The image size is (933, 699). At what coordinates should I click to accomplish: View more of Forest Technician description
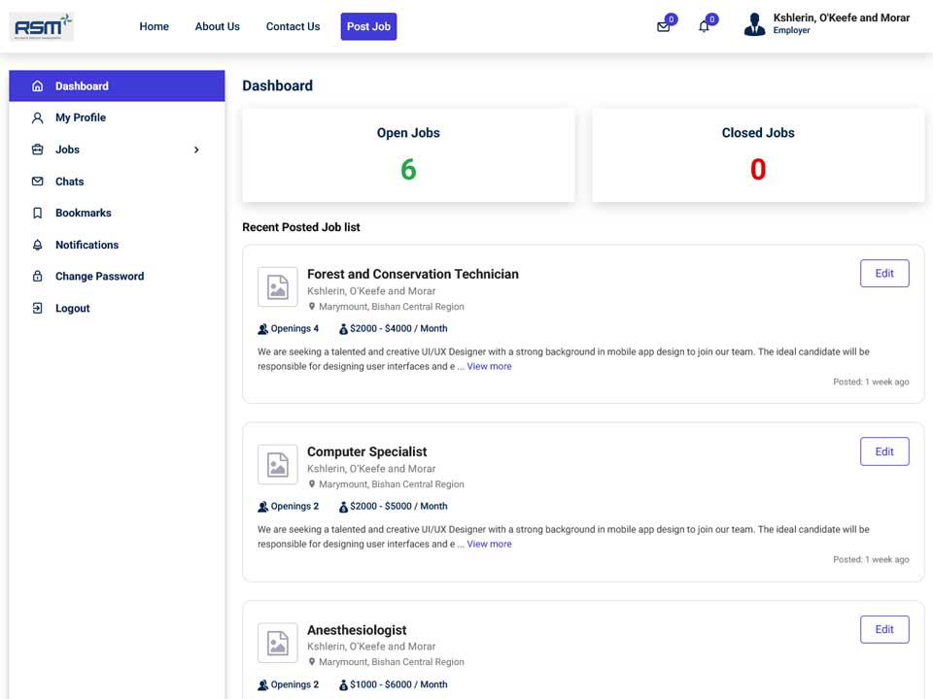[489, 367]
